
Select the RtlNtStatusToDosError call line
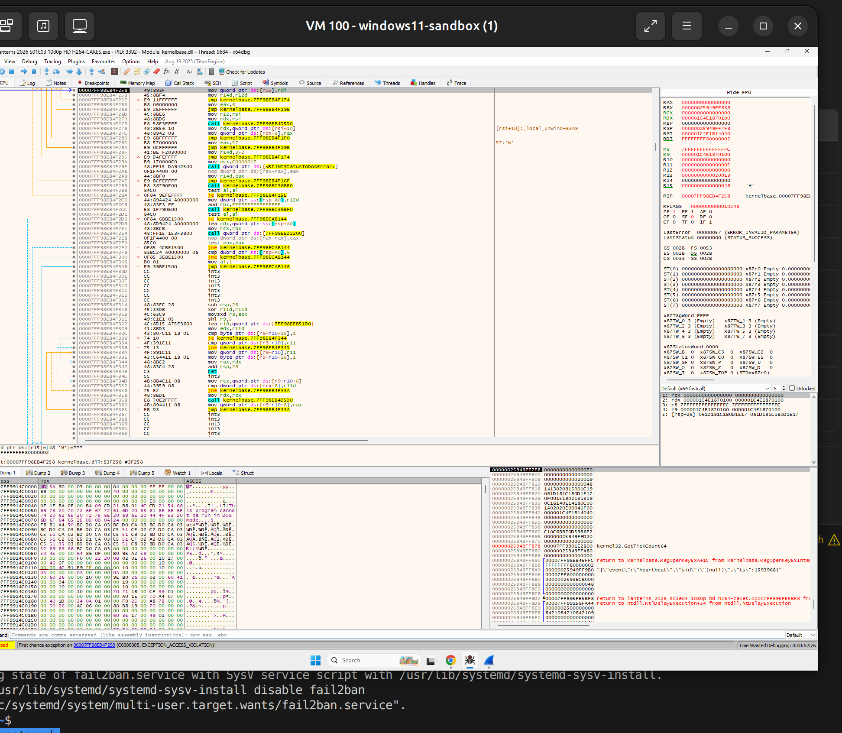point(272,166)
